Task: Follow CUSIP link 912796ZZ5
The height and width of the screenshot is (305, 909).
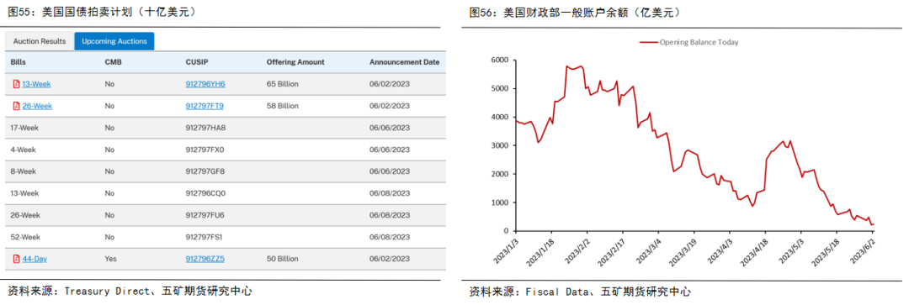Action: pyautogui.click(x=205, y=260)
